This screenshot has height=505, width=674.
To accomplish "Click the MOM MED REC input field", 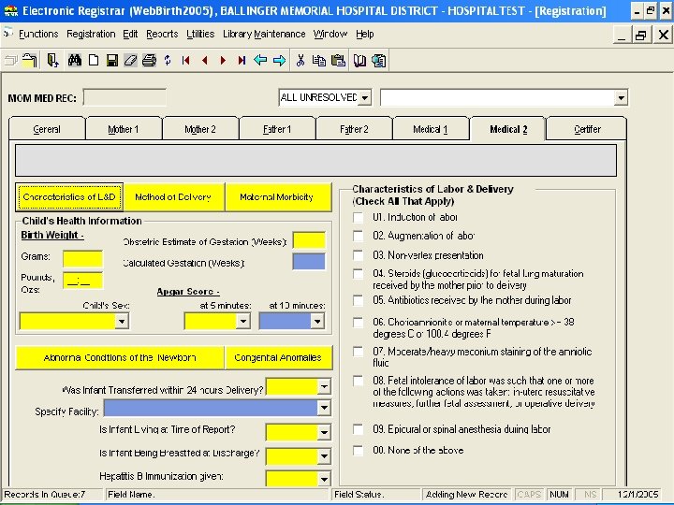I will [125, 98].
